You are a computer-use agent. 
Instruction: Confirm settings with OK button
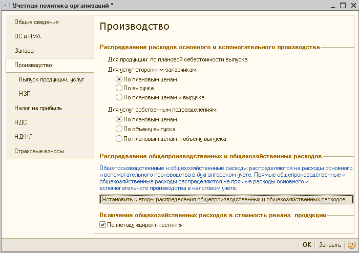[x=307, y=245]
